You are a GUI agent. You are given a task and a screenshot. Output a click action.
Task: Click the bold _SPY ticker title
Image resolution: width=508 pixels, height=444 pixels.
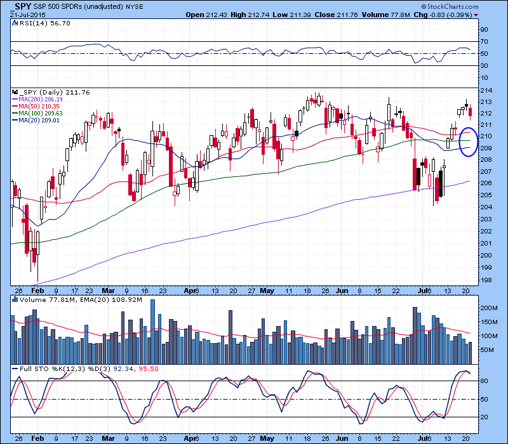21,6
